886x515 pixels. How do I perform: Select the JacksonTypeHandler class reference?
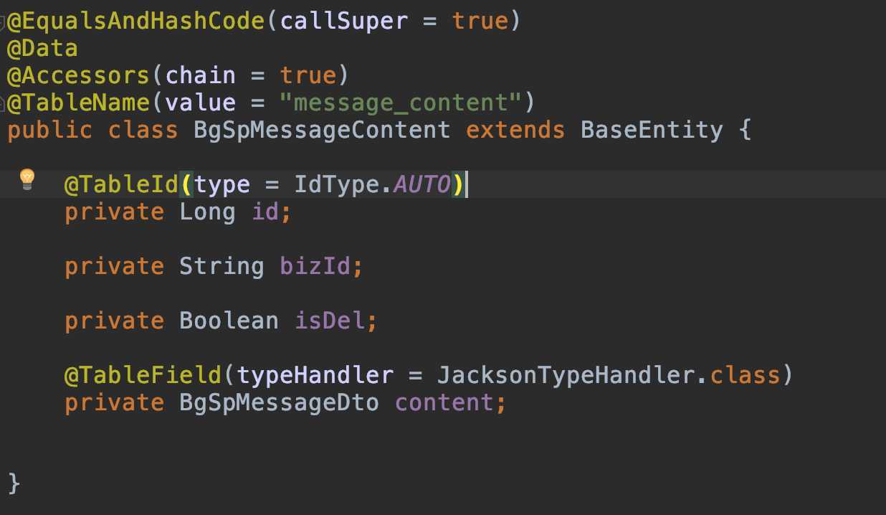[566, 375]
